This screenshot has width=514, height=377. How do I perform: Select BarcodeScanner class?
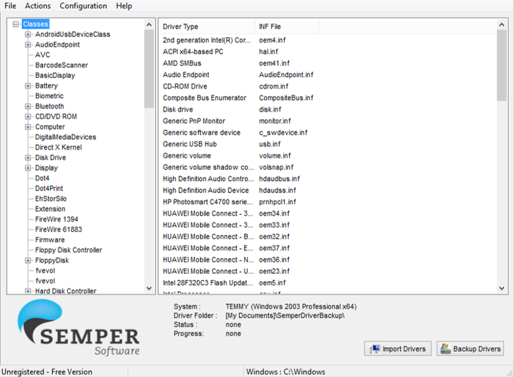pyautogui.click(x=61, y=65)
